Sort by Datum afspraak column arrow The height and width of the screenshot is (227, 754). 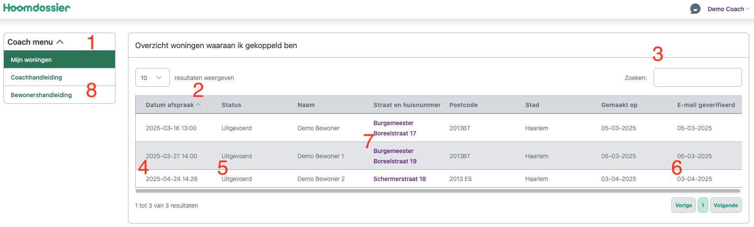[x=198, y=105]
